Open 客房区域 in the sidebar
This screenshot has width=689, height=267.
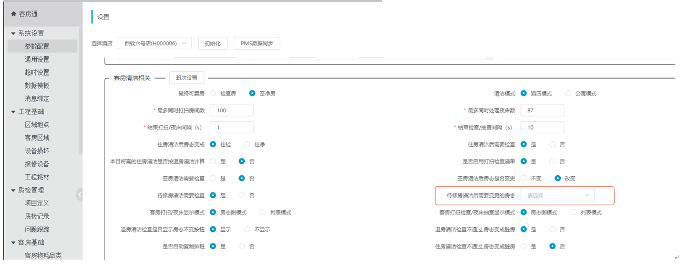point(37,138)
